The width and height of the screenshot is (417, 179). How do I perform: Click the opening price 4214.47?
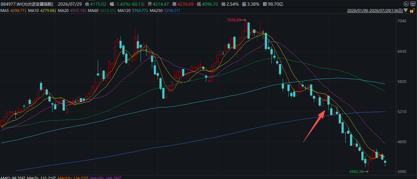click(160, 4)
